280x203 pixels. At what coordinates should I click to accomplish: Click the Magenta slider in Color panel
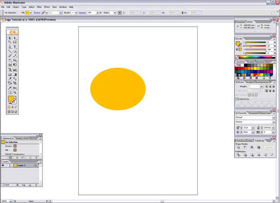click(255, 46)
